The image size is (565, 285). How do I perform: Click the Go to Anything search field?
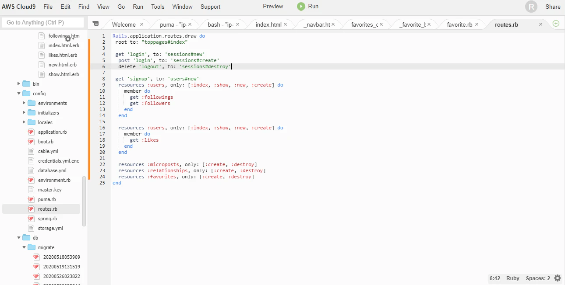tap(43, 22)
